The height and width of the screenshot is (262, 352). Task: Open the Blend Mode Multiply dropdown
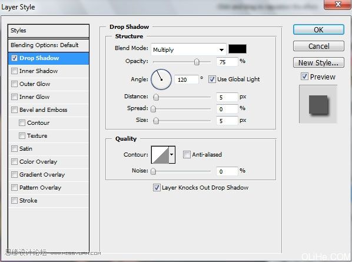coord(188,49)
